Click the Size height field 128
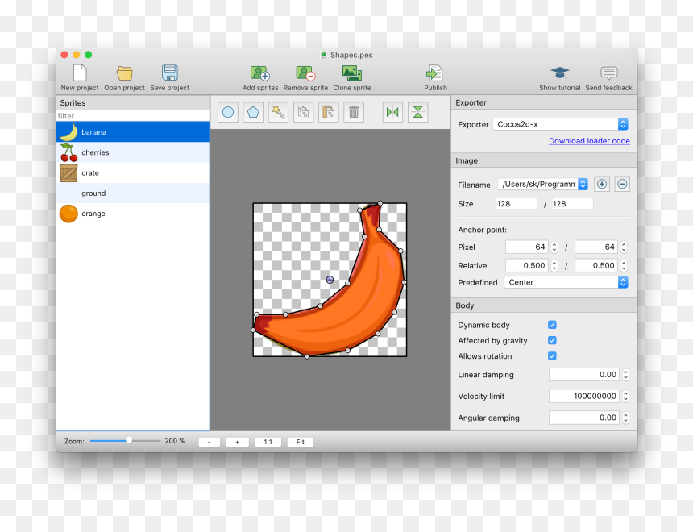 [x=572, y=203]
